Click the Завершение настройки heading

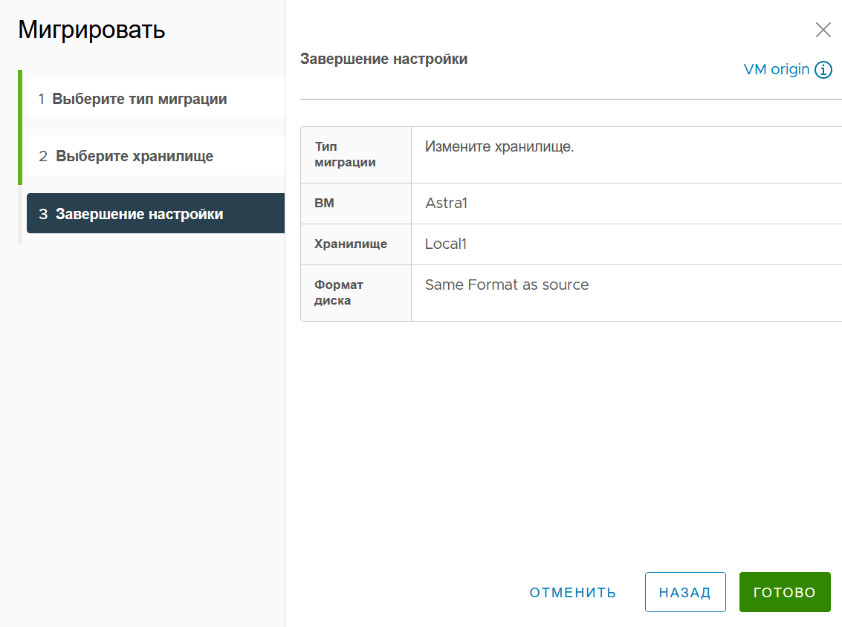pyautogui.click(x=384, y=59)
